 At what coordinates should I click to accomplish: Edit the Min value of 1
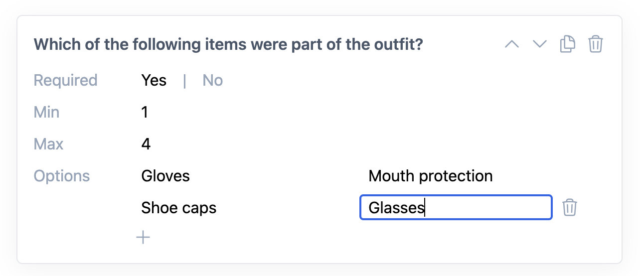tap(145, 112)
